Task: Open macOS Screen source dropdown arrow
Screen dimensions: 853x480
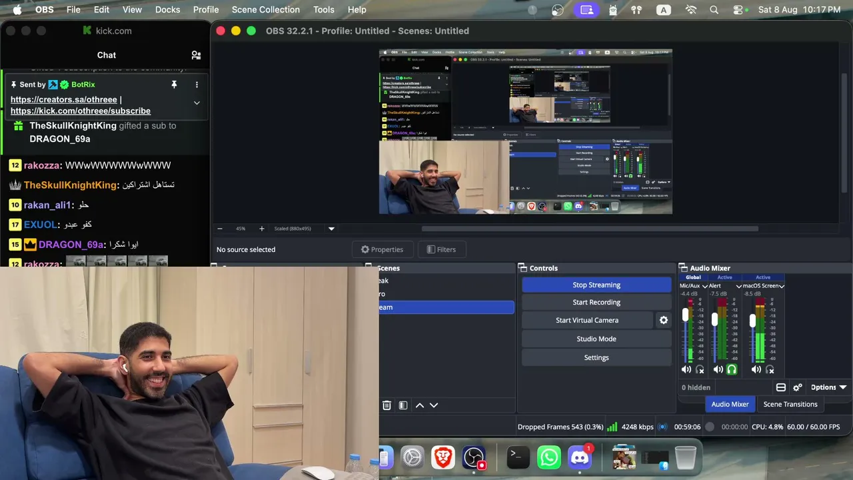Action: 782,286
